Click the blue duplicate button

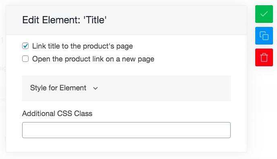[264, 36]
